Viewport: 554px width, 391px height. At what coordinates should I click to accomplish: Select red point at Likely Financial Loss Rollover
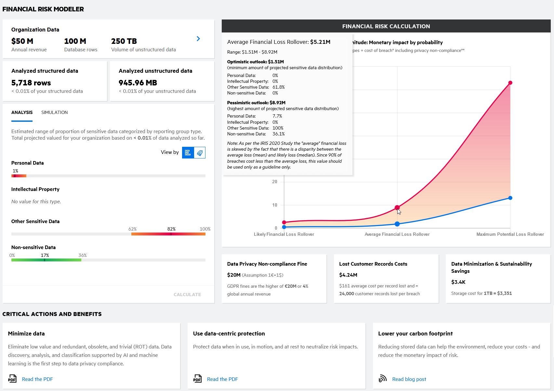[284, 222]
